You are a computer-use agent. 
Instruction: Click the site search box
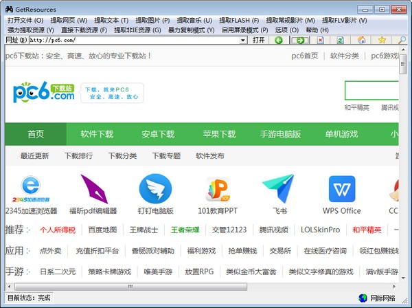[x=371, y=91]
